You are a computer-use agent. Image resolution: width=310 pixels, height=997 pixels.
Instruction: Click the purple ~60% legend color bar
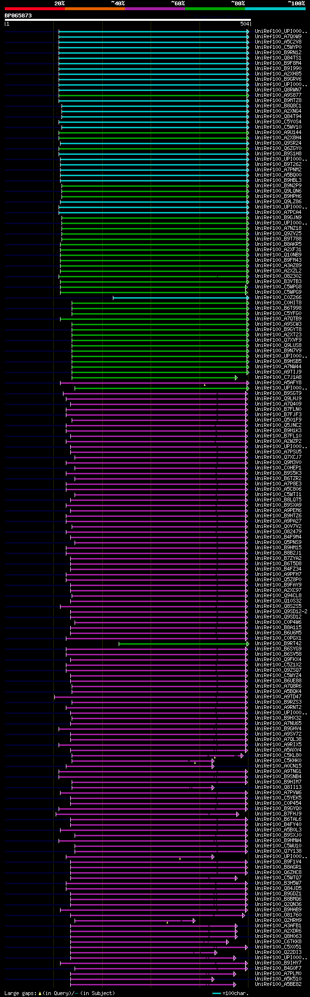click(x=155, y=9)
